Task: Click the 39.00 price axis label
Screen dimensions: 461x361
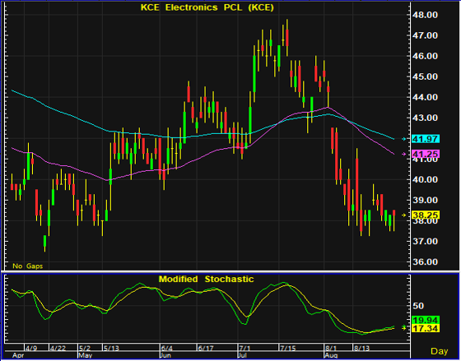Action: click(425, 200)
